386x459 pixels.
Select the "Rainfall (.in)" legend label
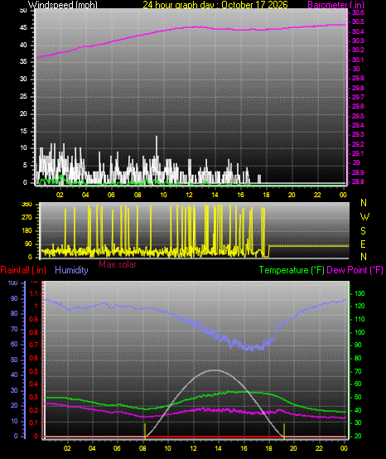pos(23,270)
